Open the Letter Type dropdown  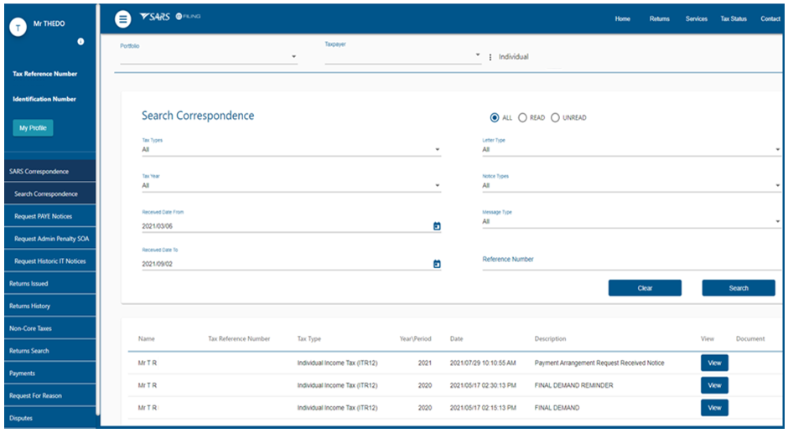630,150
